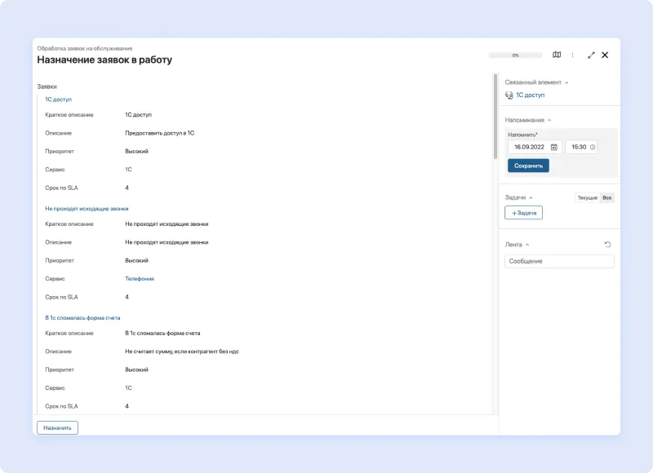Open the Телефония service link

(x=139, y=279)
